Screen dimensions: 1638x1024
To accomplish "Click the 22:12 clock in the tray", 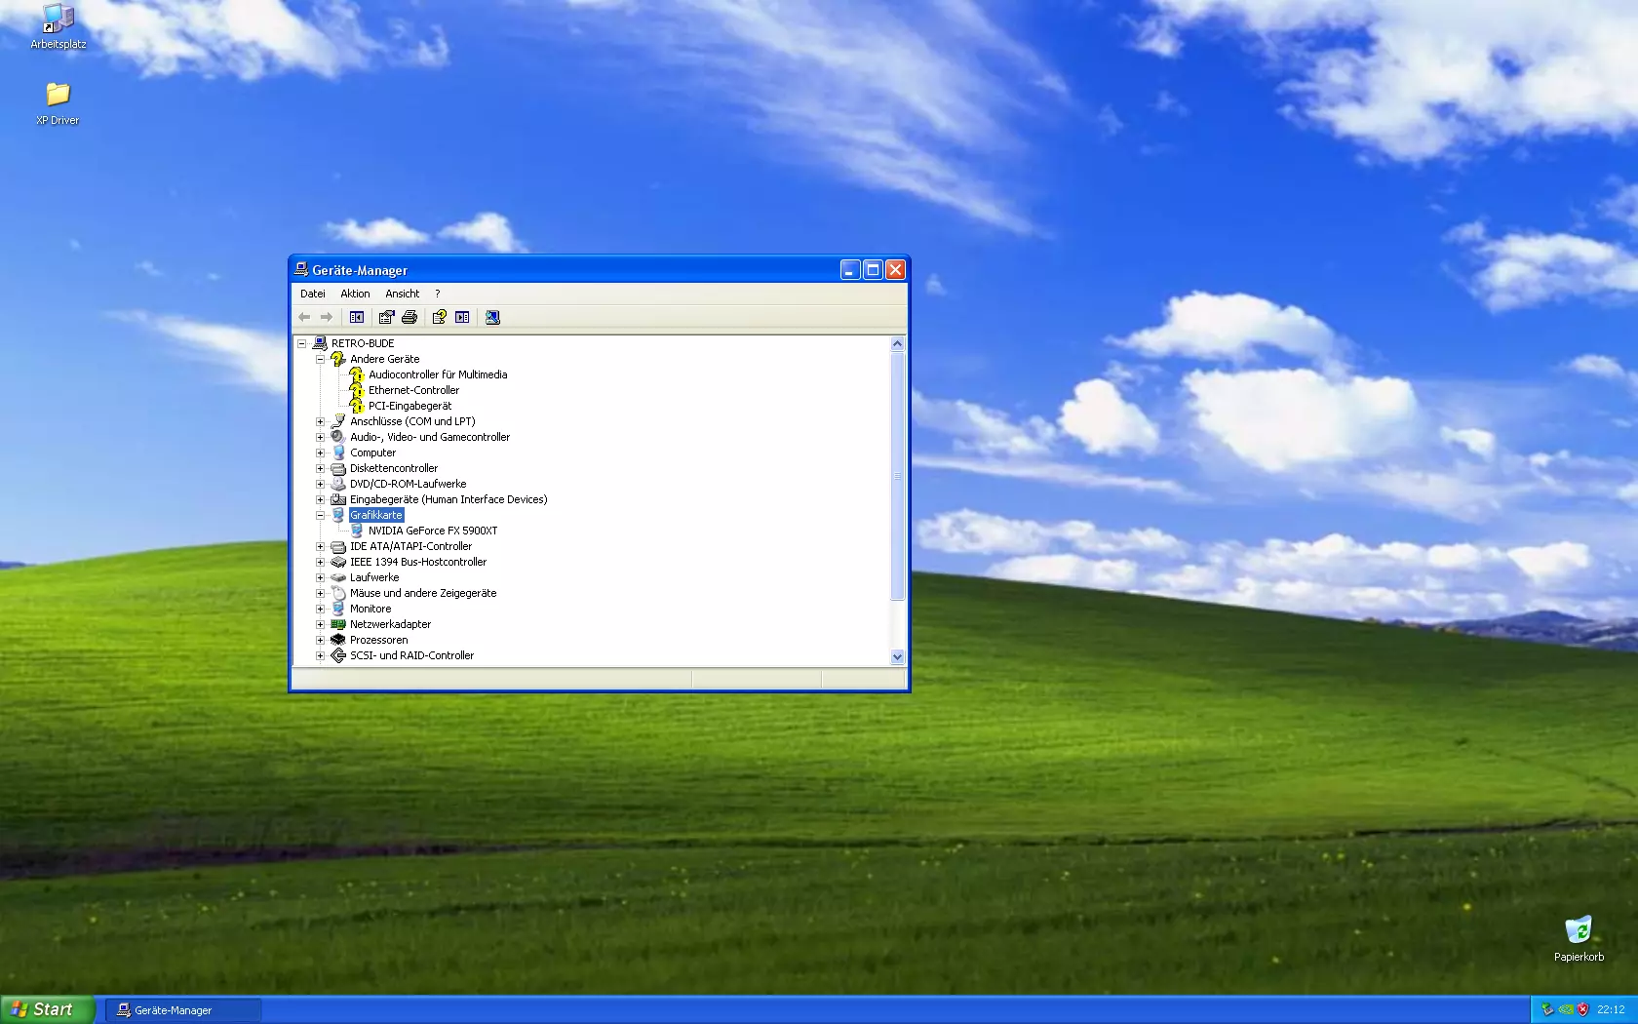I will point(1611,1009).
